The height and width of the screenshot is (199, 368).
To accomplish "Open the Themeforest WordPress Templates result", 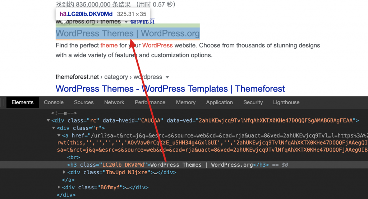I will (170, 89).
